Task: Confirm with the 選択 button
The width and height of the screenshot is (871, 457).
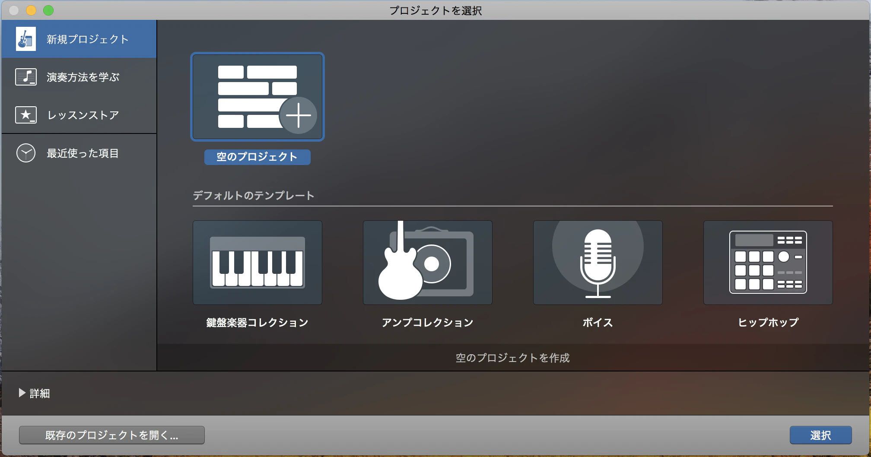Action: [821, 435]
